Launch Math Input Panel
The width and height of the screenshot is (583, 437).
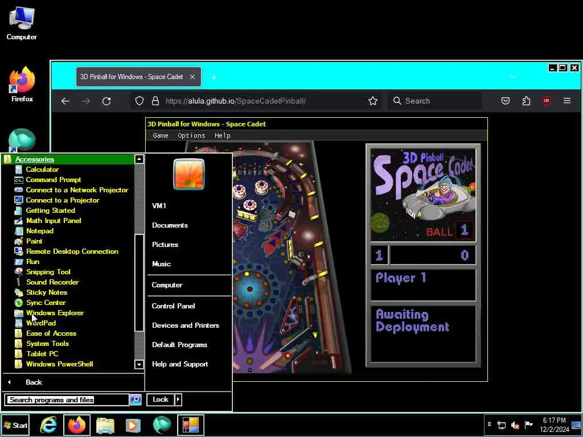(x=54, y=221)
